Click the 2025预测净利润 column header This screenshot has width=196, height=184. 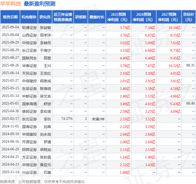pyautogui.click(x=118, y=17)
